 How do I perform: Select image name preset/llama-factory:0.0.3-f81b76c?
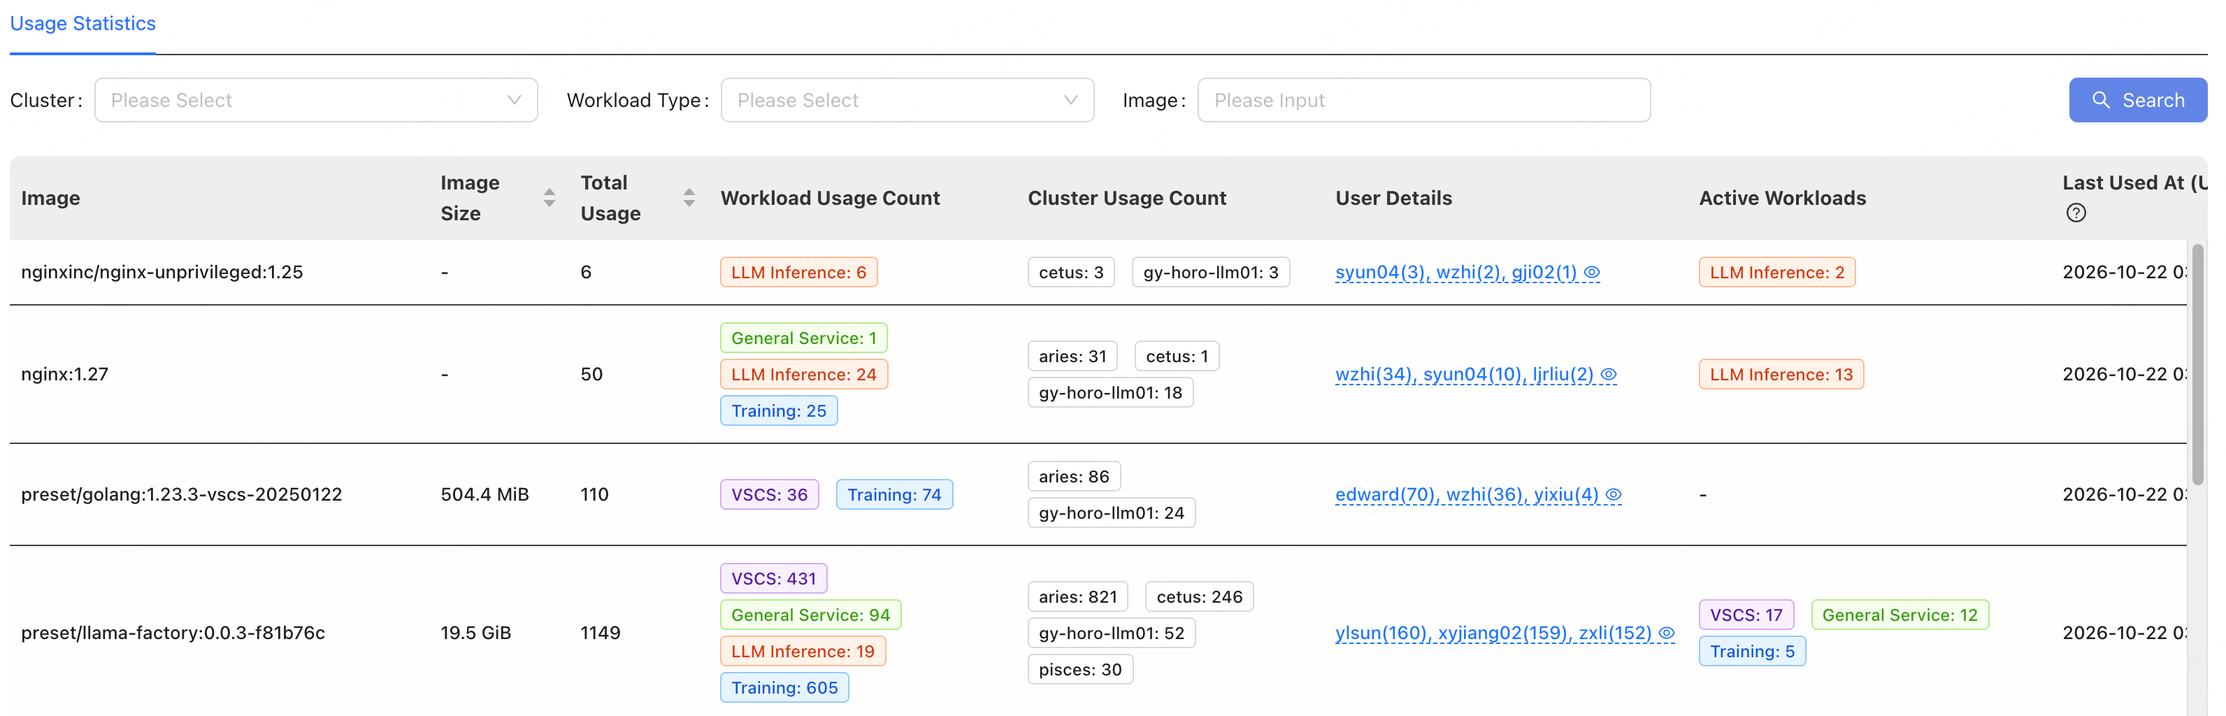(x=173, y=633)
